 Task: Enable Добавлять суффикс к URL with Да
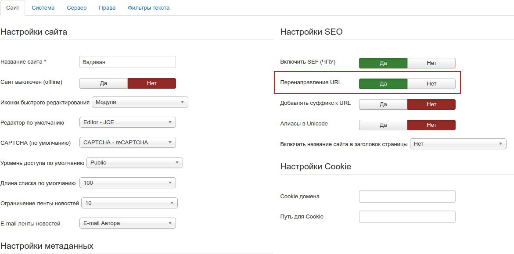pyautogui.click(x=383, y=104)
